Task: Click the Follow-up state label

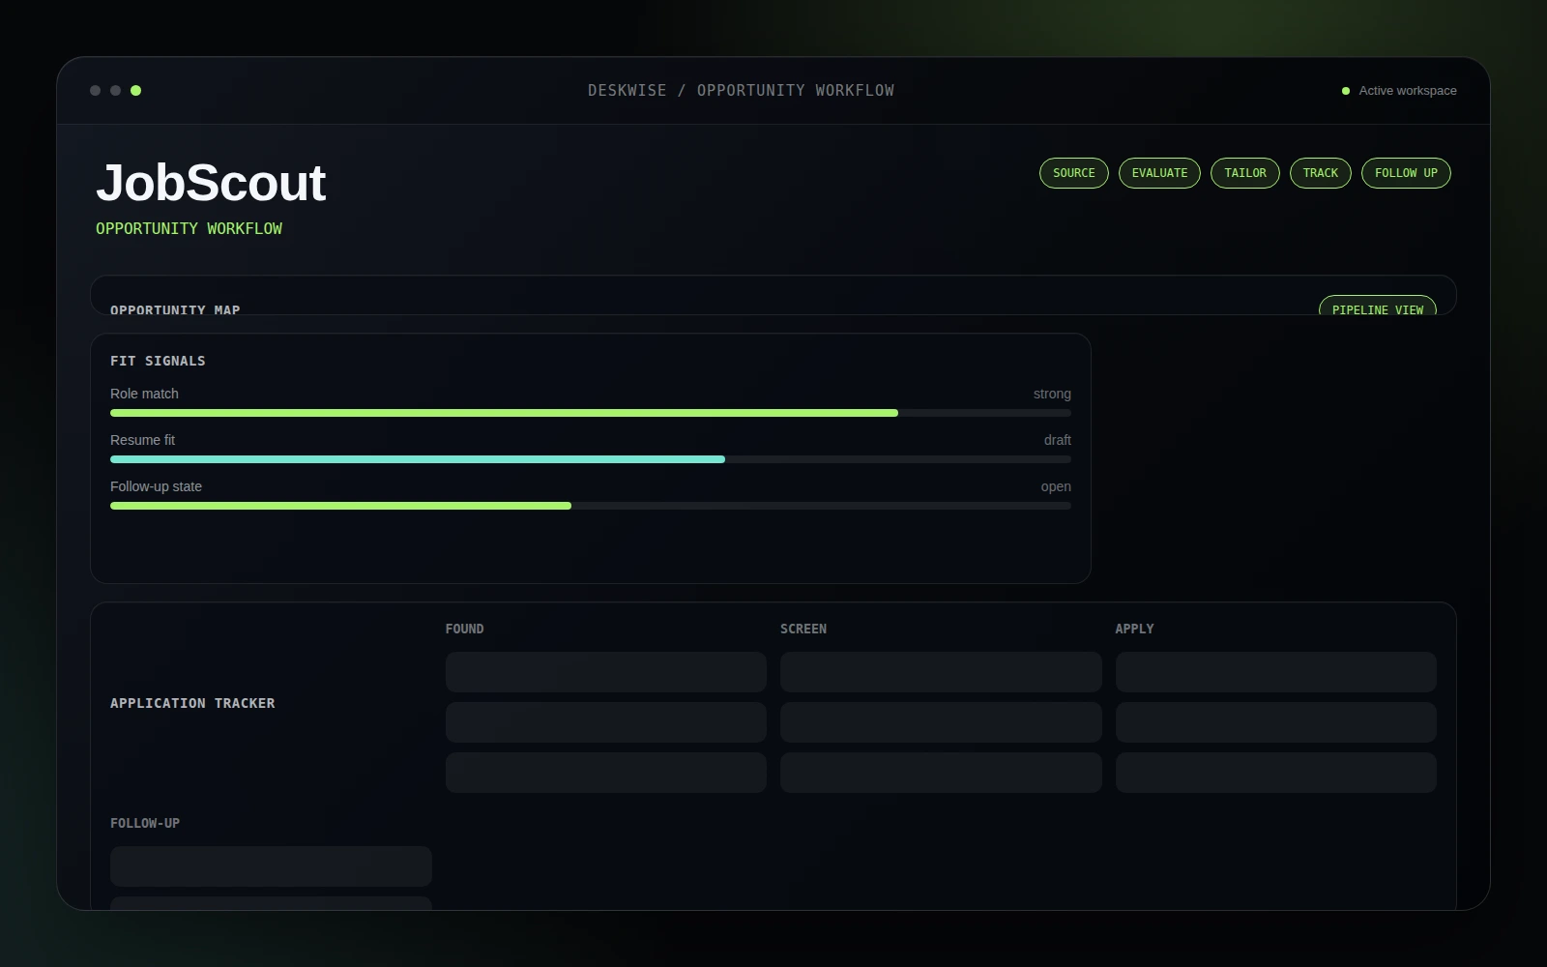Action: point(156,486)
